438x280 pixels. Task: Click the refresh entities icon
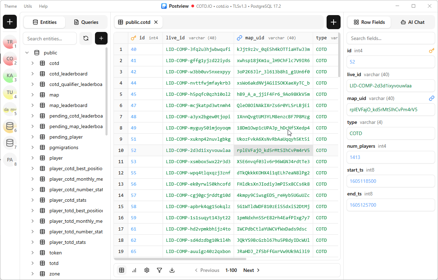click(x=86, y=38)
